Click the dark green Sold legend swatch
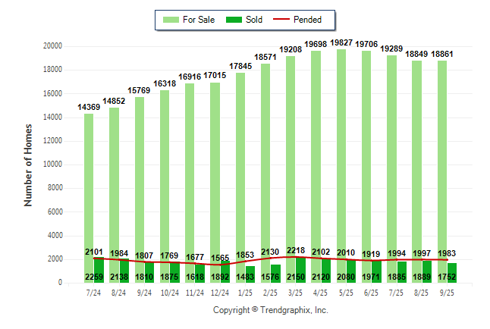The image size is (490, 329). coord(234,20)
